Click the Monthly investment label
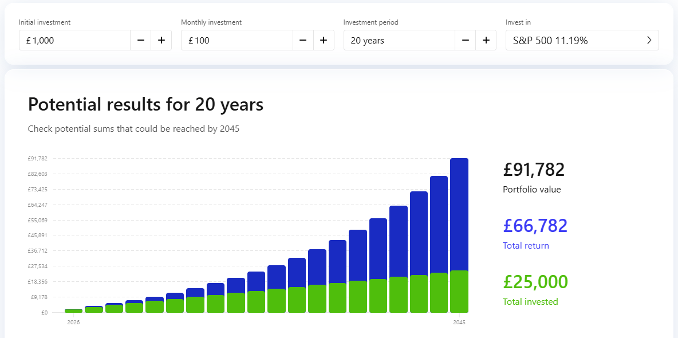The width and height of the screenshot is (678, 338). 211,22
